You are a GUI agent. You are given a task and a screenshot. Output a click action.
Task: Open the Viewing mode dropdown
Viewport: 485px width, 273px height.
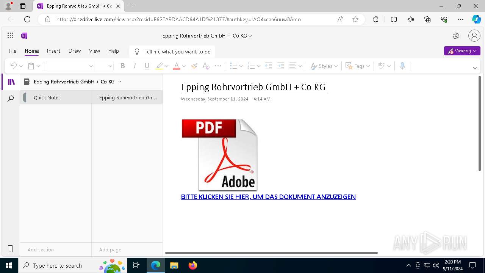tap(462, 51)
